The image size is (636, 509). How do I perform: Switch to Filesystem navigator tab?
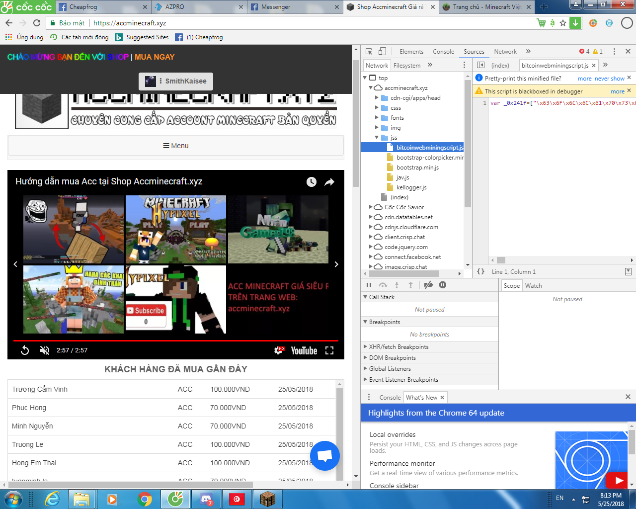[x=407, y=66]
